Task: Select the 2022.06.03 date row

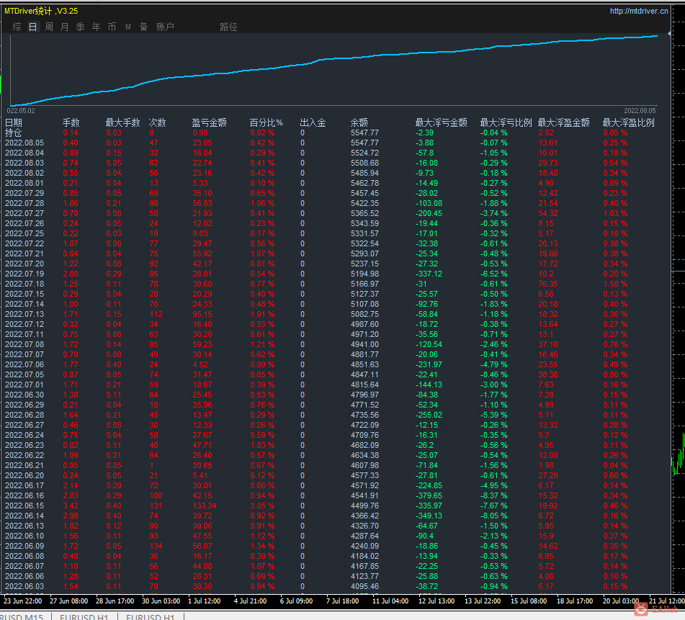Action: click(24, 586)
